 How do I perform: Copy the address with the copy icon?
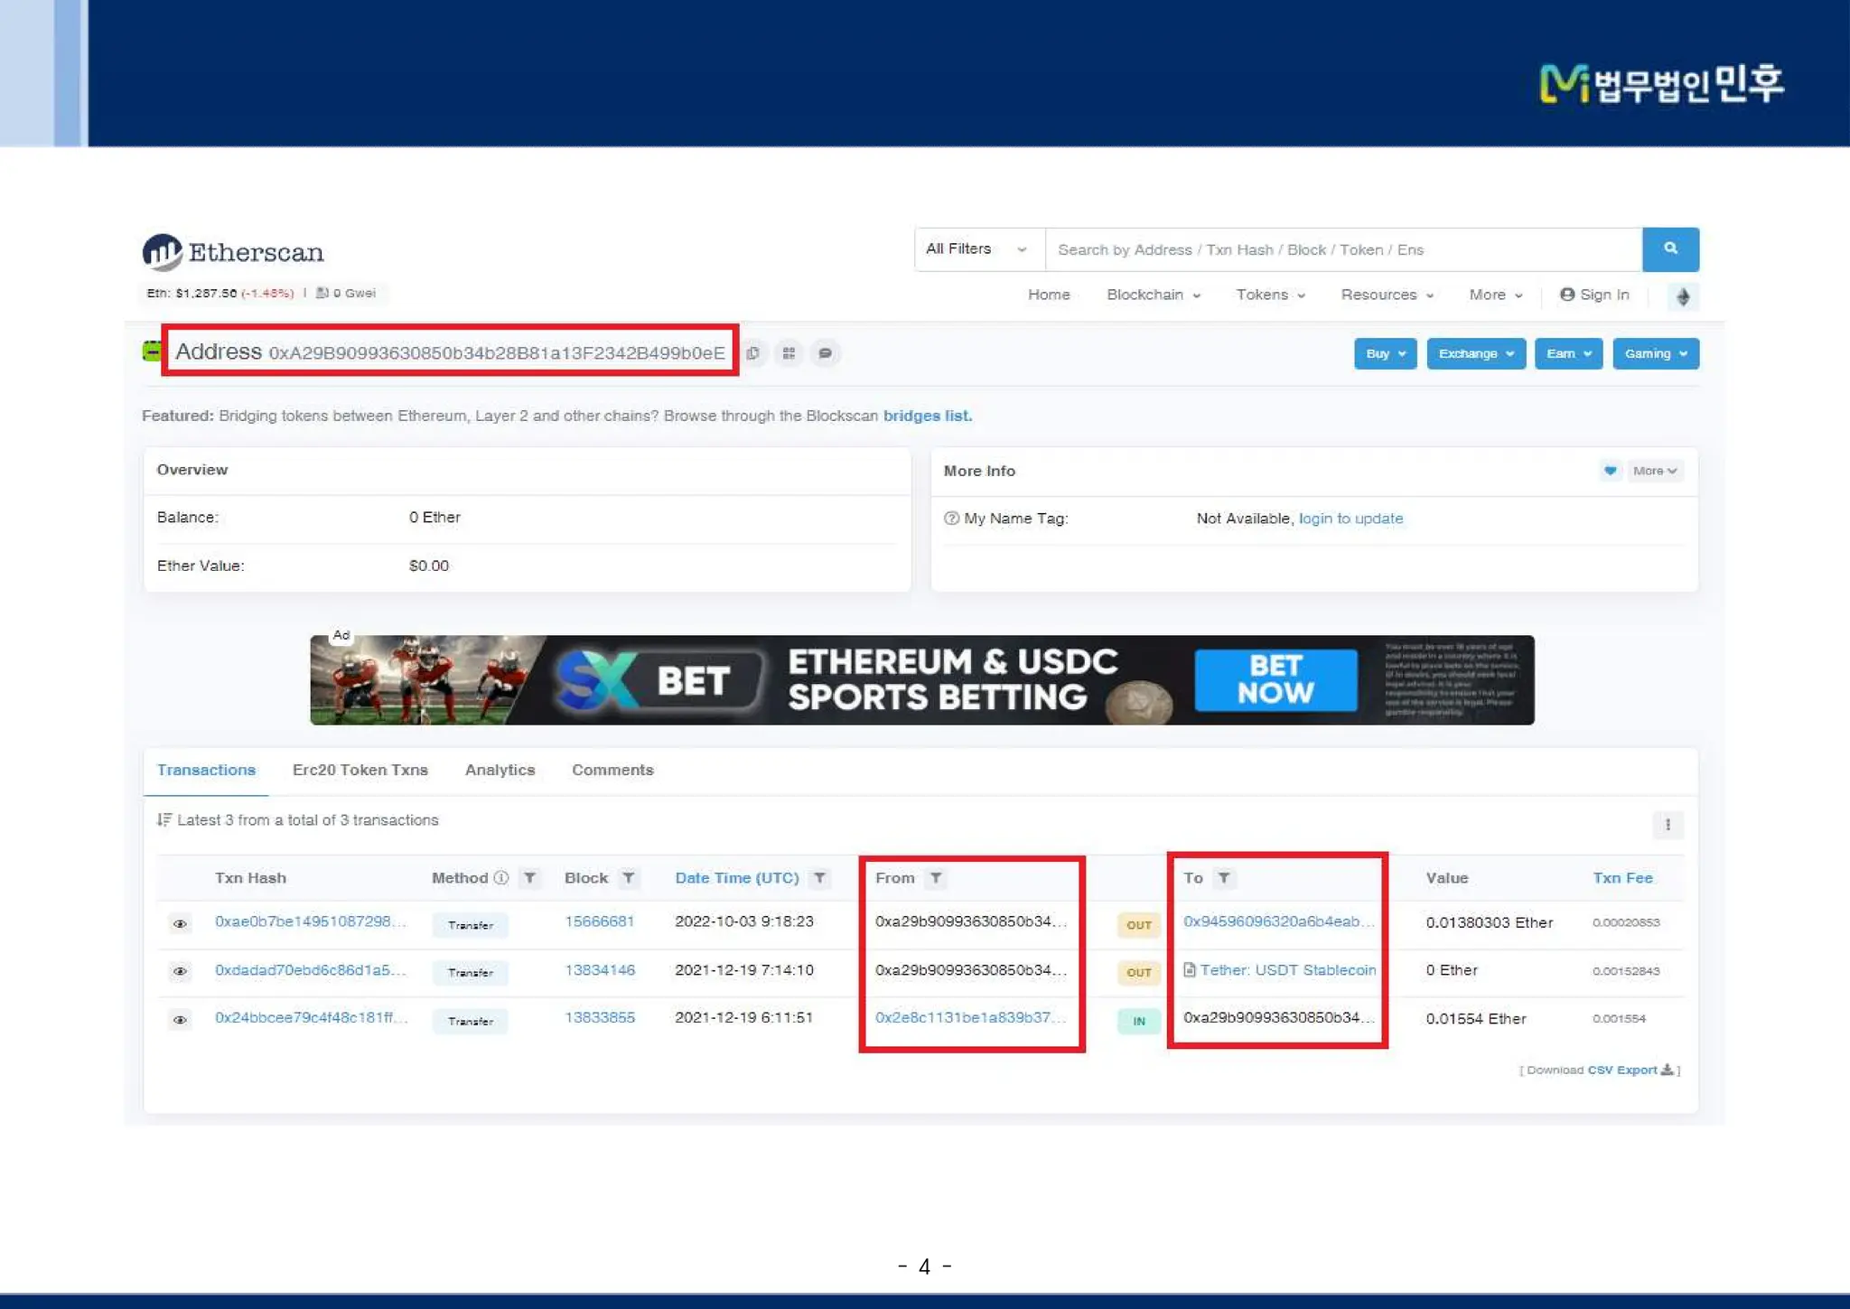[x=753, y=353]
